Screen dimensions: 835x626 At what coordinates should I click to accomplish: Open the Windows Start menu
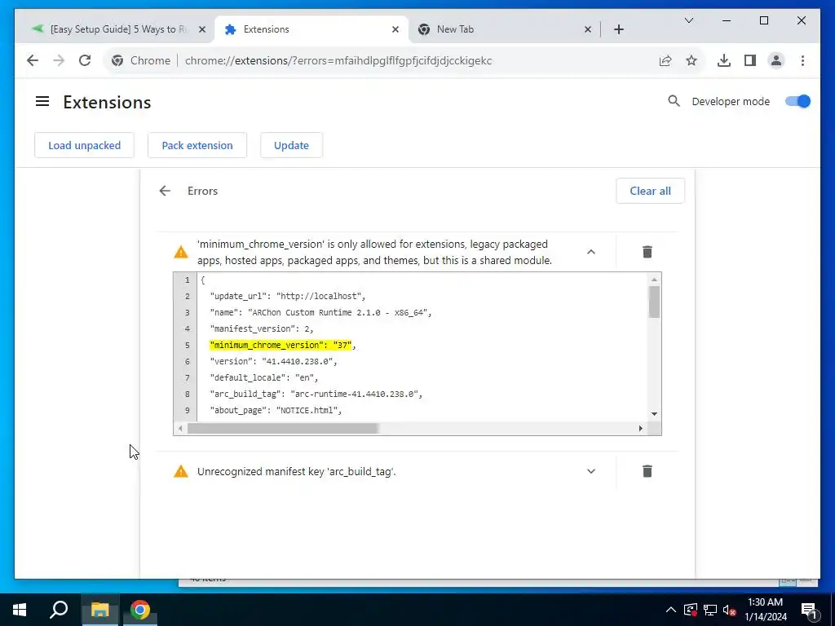pyautogui.click(x=20, y=610)
